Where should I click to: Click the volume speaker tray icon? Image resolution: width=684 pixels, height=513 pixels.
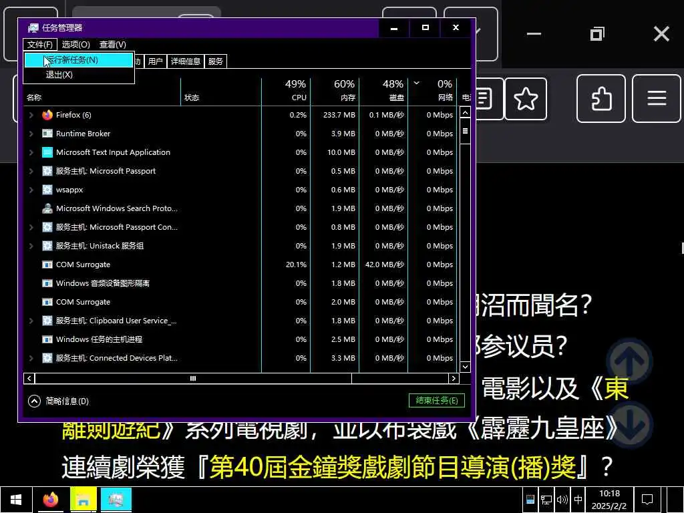tap(562, 500)
